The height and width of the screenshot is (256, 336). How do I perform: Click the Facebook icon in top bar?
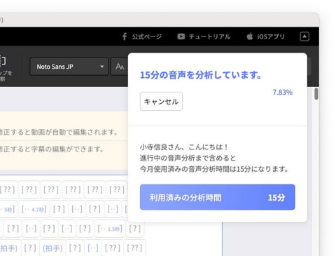(x=125, y=36)
